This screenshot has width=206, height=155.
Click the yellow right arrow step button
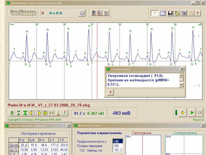pos(183,113)
